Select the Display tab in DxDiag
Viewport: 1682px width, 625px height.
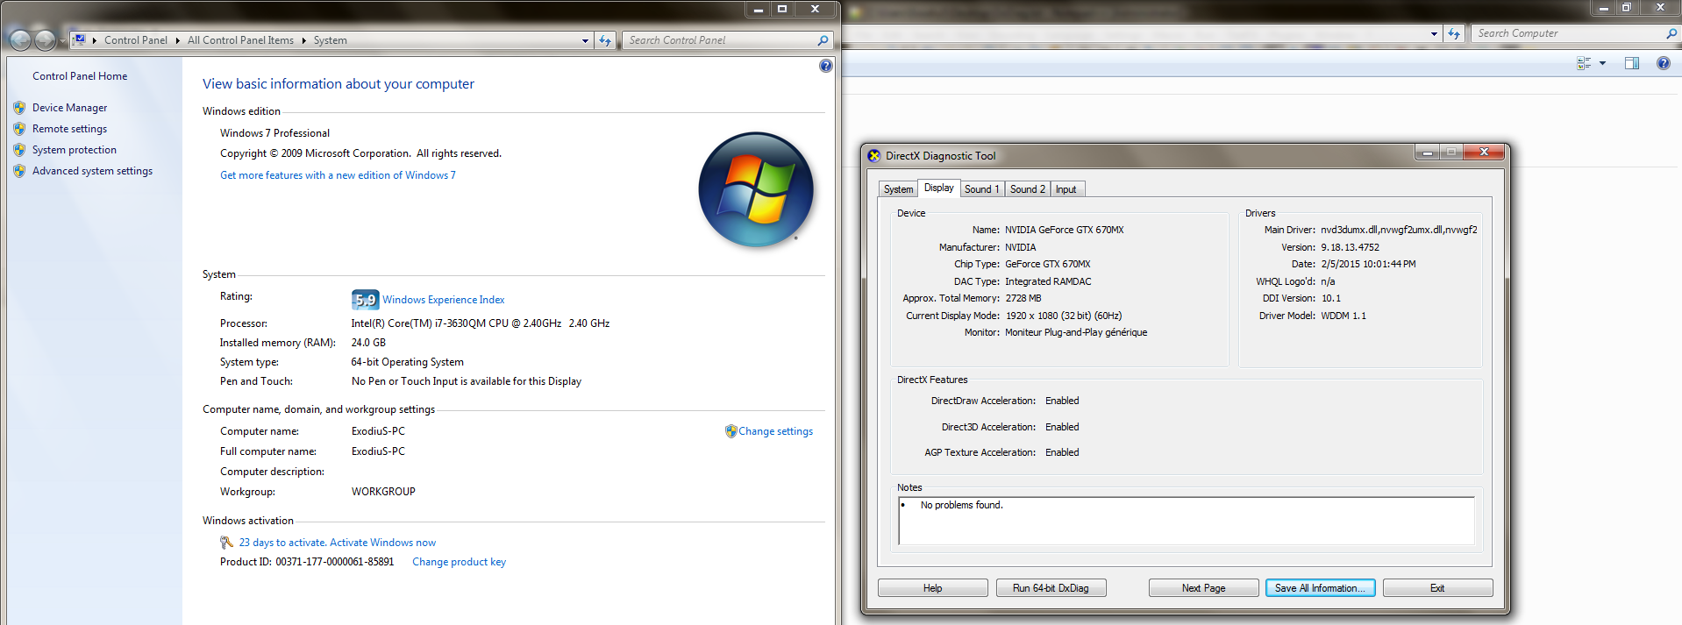coord(938,188)
